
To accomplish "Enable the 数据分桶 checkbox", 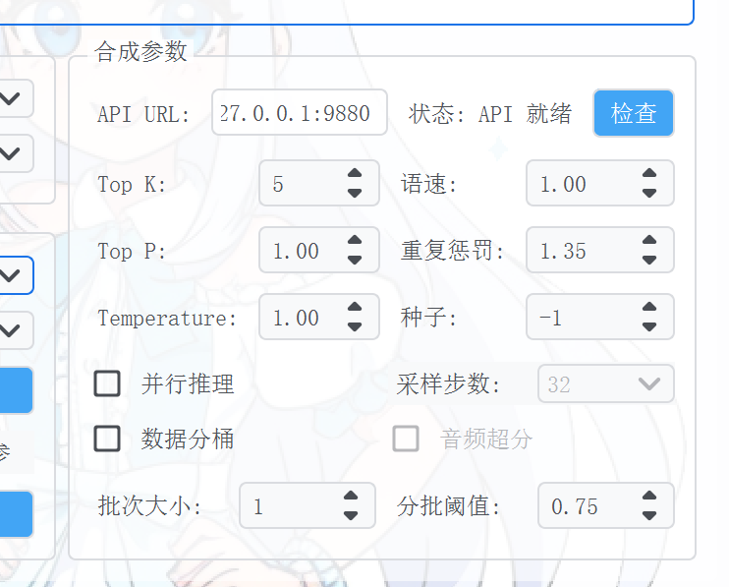I will coord(107,439).
